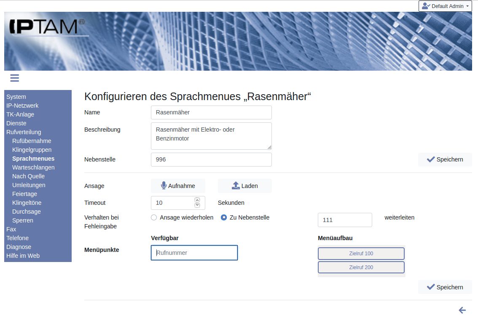Image resolution: width=478 pixels, height=315 pixels.
Task: Click the microphone Aufnahme button
Action: (x=178, y=186)
